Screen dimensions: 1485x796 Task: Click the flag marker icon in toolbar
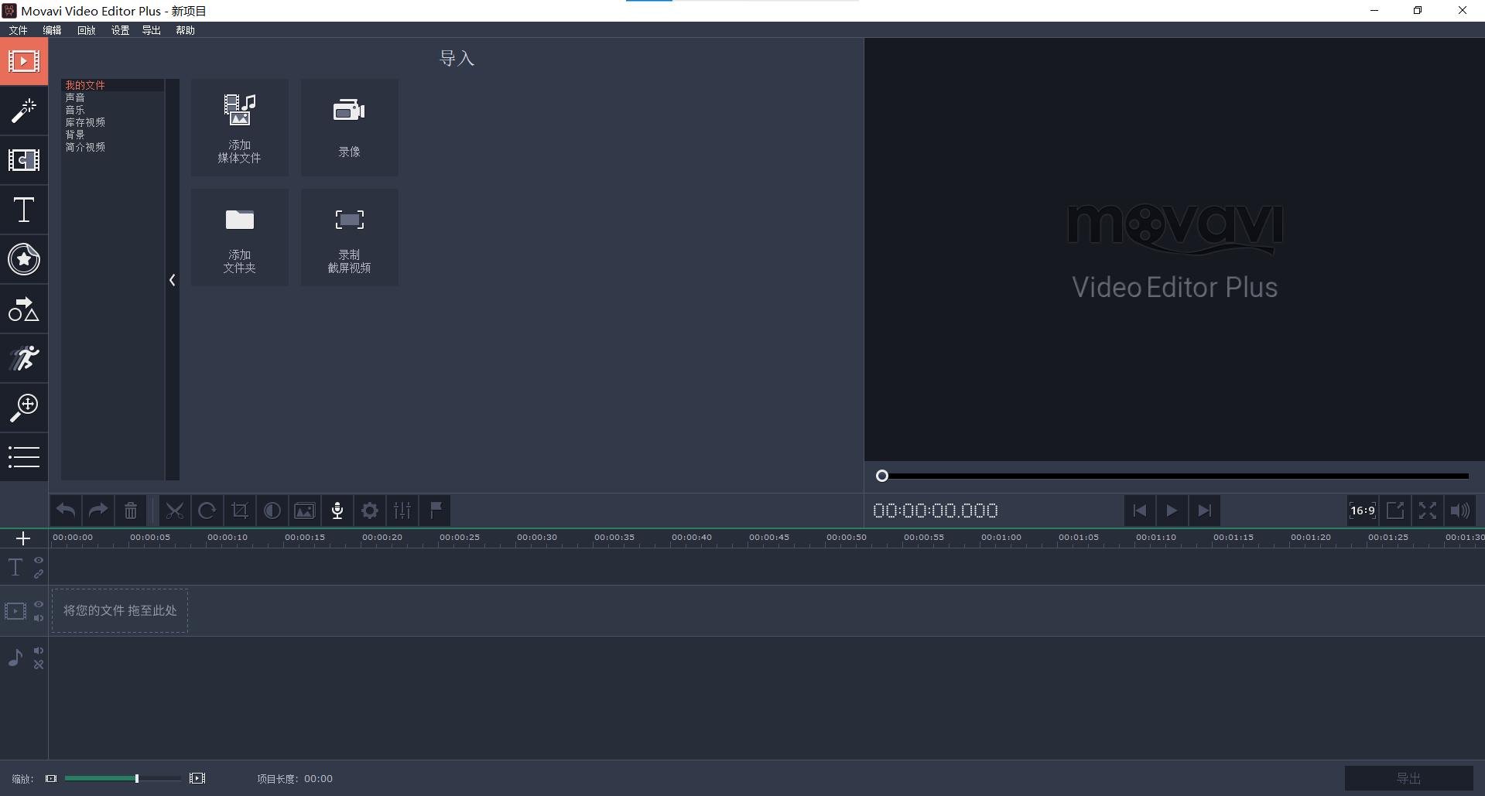[x=436, y=511]
